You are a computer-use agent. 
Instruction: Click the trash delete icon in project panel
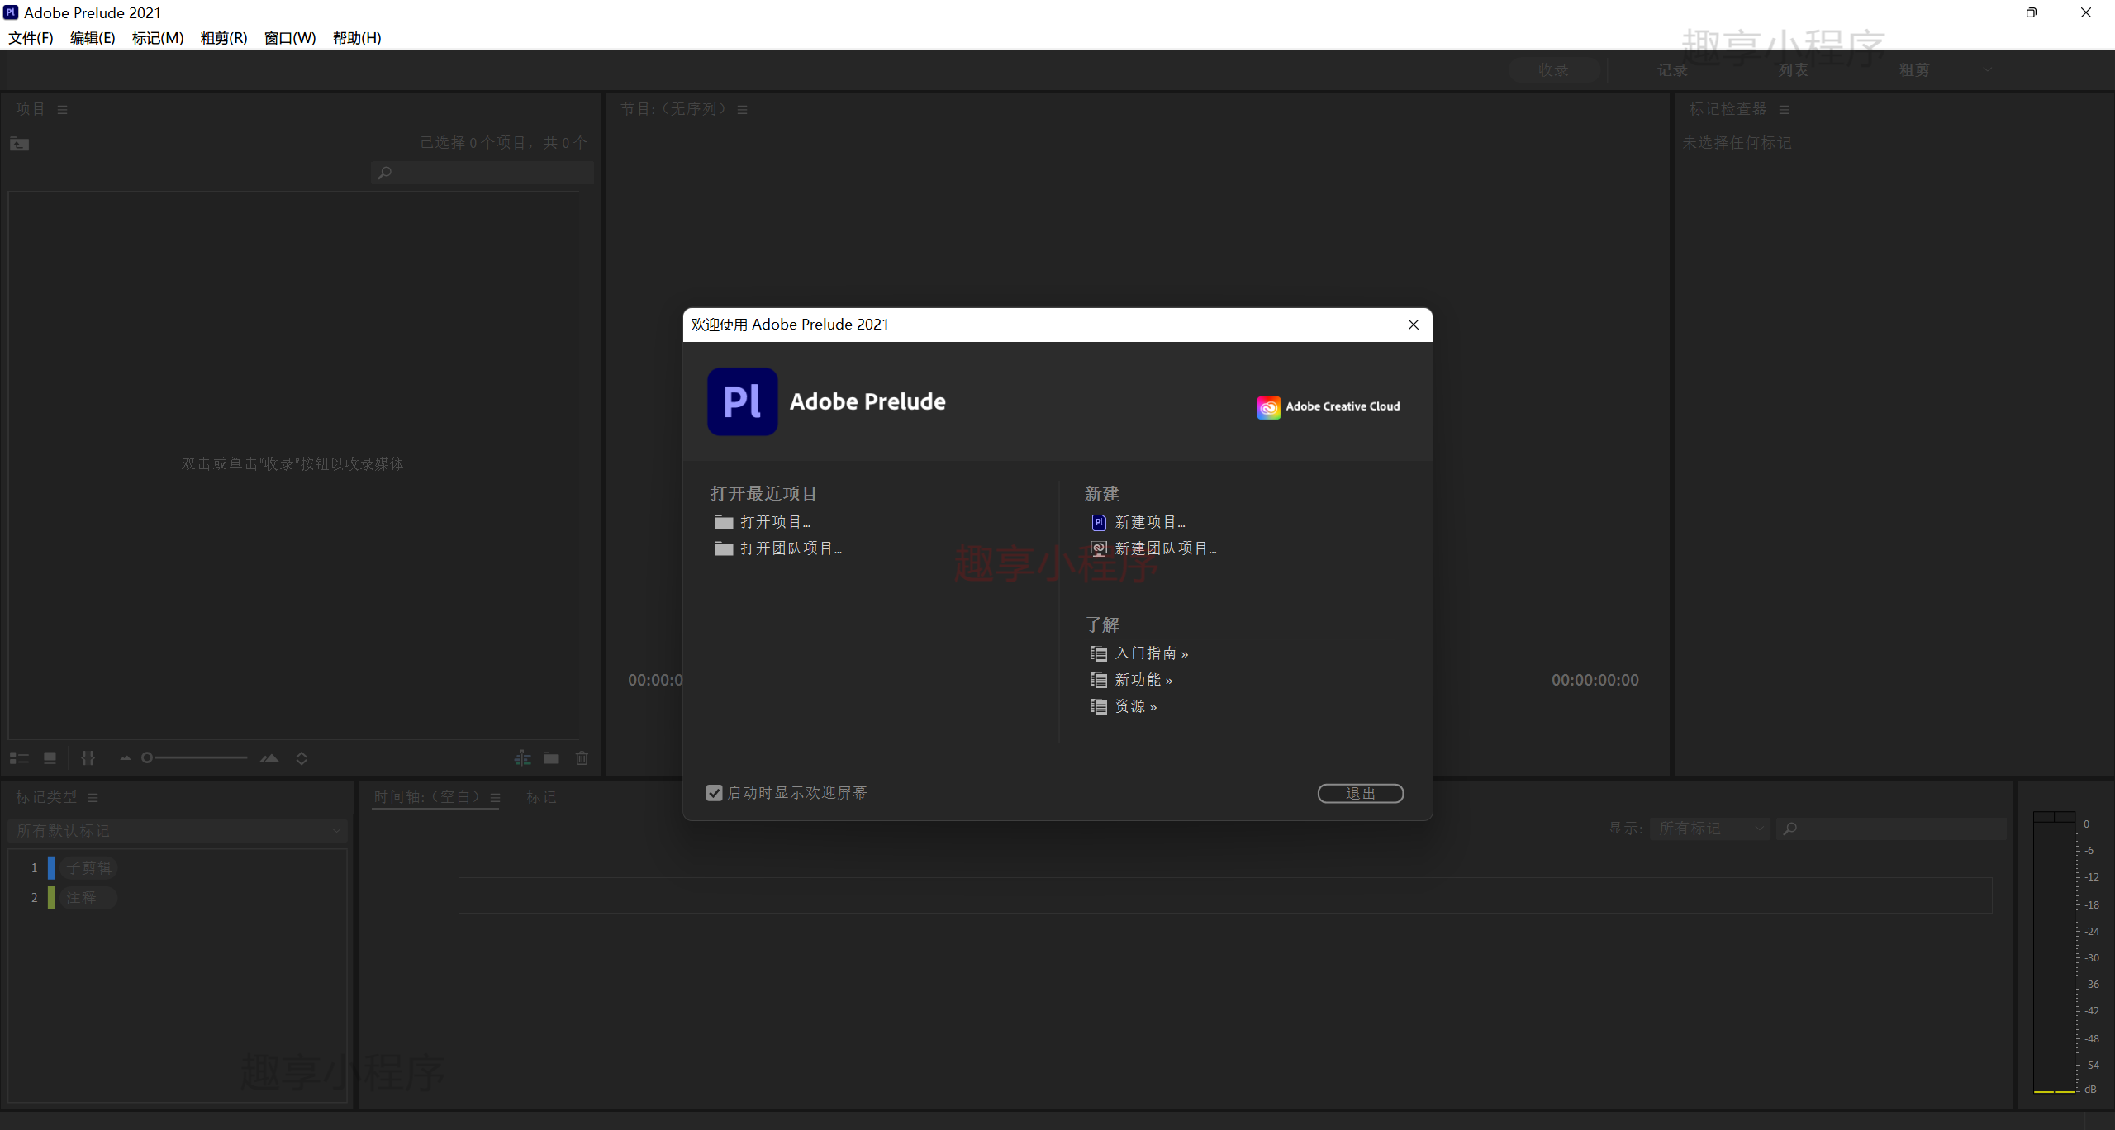pyautogui.click(x=582, y=758)
